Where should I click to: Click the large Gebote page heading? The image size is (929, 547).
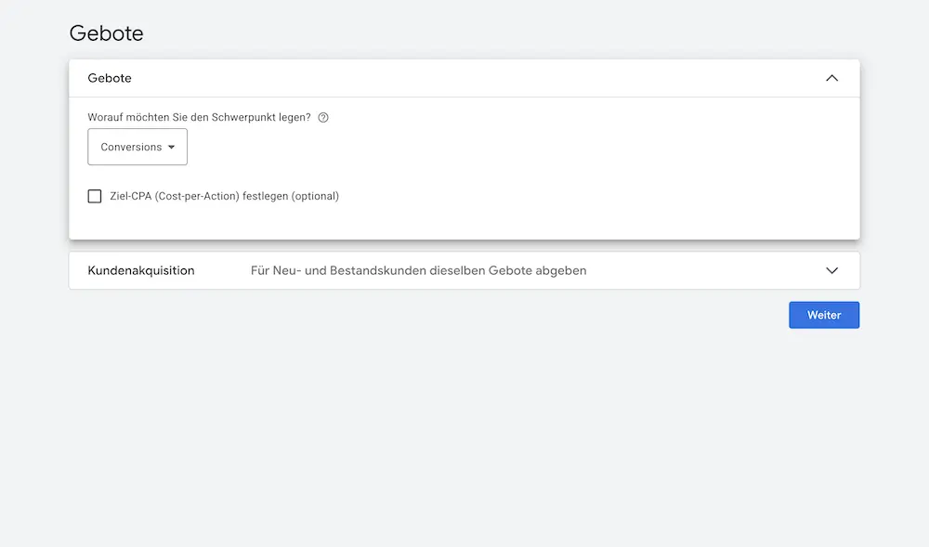point(106,33)
